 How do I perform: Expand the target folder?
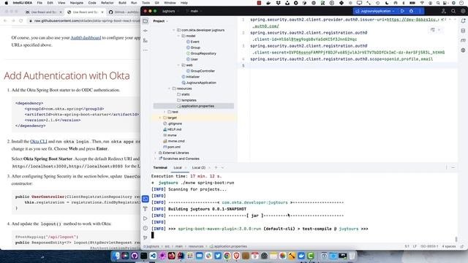coord(160,118)
